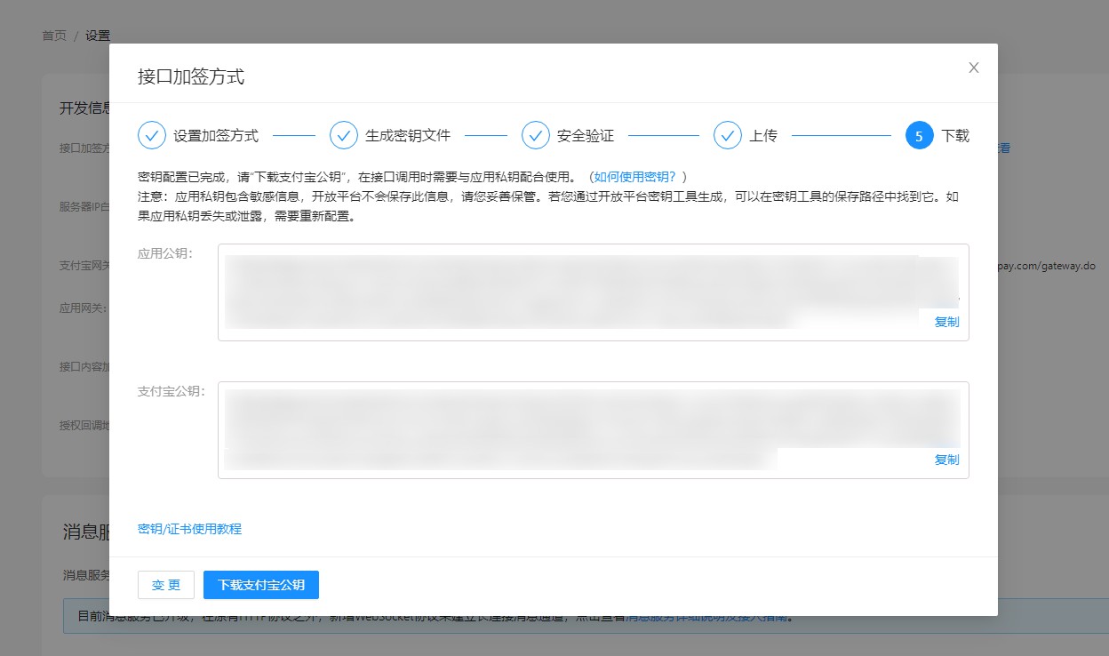Open the 密钥/证书使用教程 link
Viewport: 1109px width, 656px height.
pos(189,529)
